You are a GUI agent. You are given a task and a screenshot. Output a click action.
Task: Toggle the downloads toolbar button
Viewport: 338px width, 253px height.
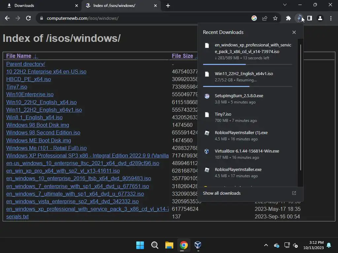click(299, 18)
